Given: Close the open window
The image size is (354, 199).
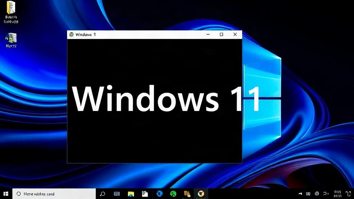Looking at the screenshot, I should 235,34.
